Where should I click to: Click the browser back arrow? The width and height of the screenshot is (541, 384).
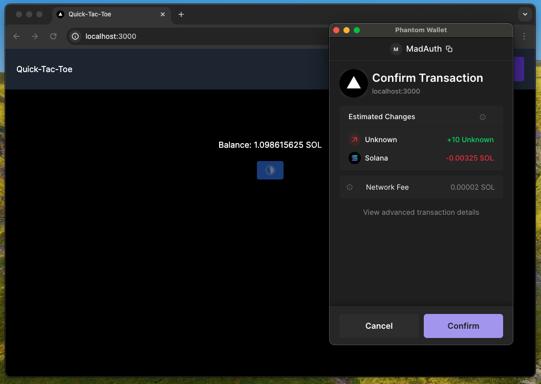tap(16, 36)
